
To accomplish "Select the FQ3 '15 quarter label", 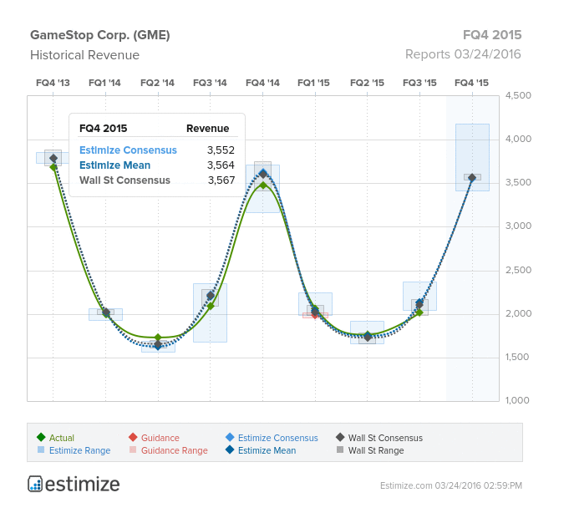I will (419, 83).
